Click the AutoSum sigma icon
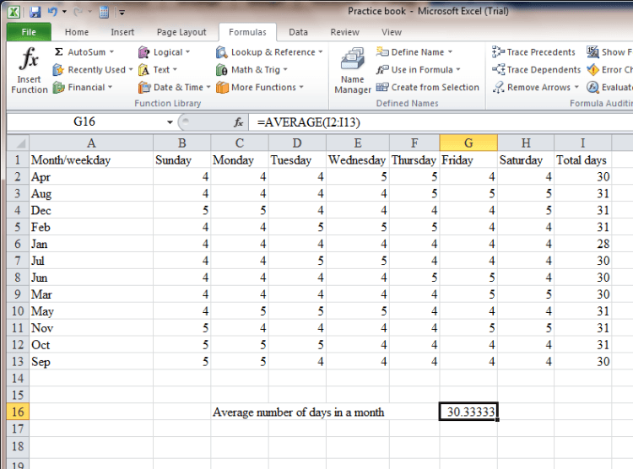 [58, 52]
